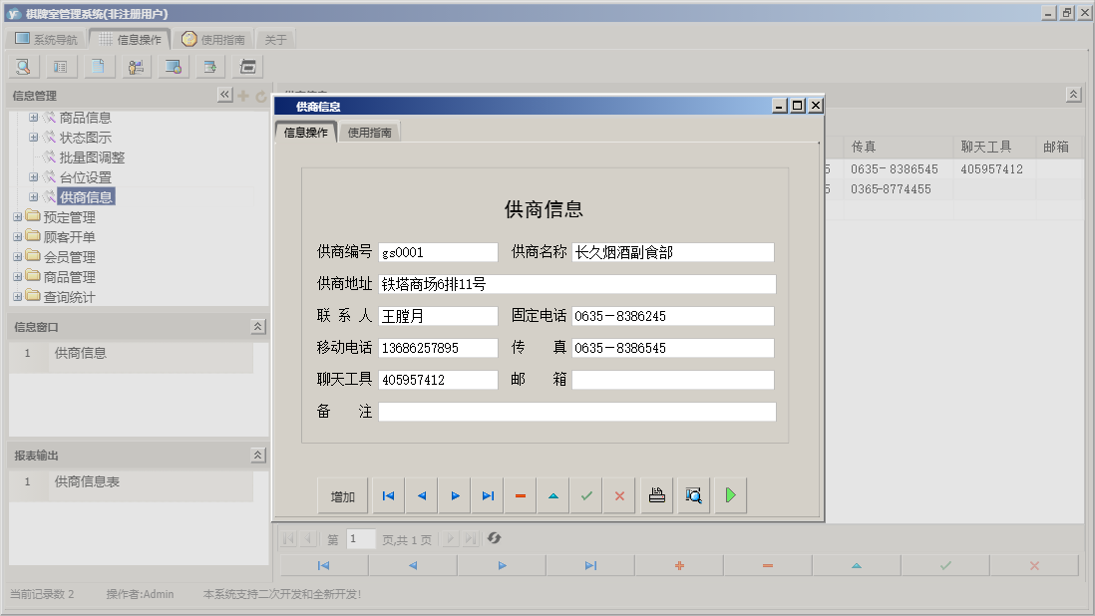Screen dimensions: 1095x616
Task: Open the new document toolbar icon
Action: pos(96,66)
